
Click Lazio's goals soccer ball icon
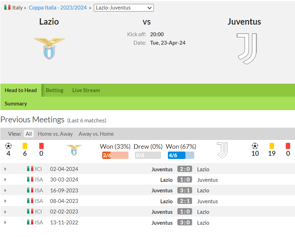pyautogui.click(x=8, y=146)
